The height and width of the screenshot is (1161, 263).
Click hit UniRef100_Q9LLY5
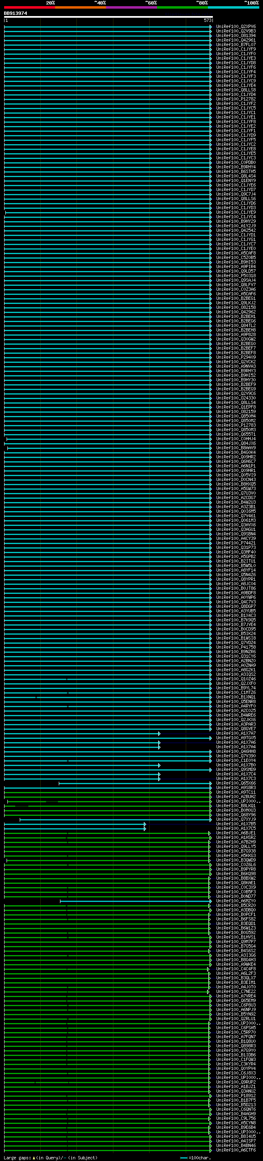coord(235,847)
